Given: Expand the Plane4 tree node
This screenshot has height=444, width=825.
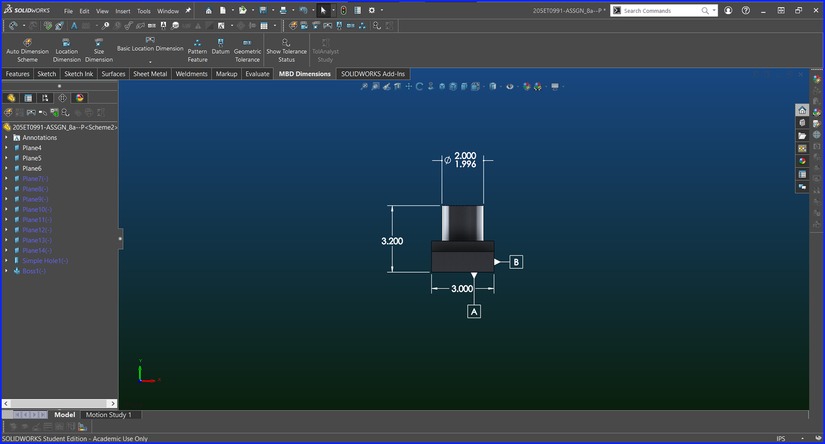Looking at the screenshot, I should [x=6, y=148].
